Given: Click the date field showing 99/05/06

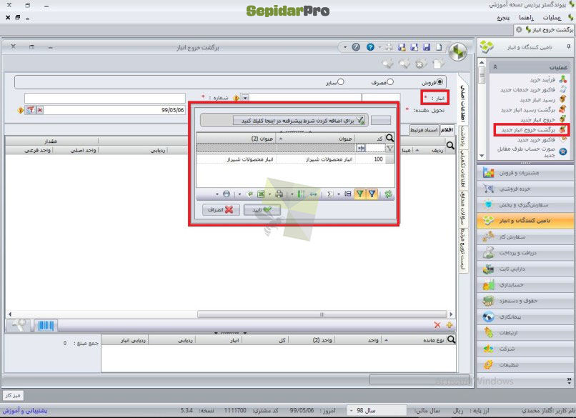Looking at the screenshot, I should pos(114,110).
